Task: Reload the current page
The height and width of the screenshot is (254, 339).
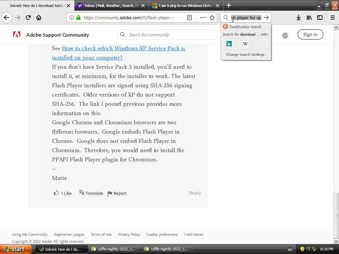Action: (x=28, y=18)
